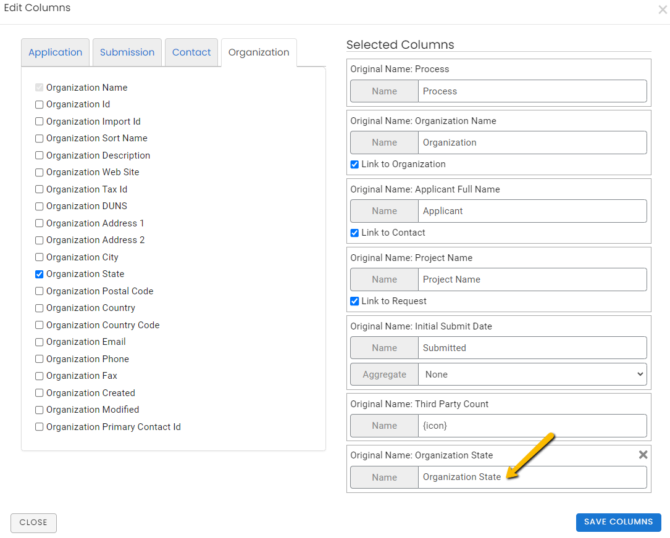
Task: Click the Applicant name field
Action: click(532, 211)
